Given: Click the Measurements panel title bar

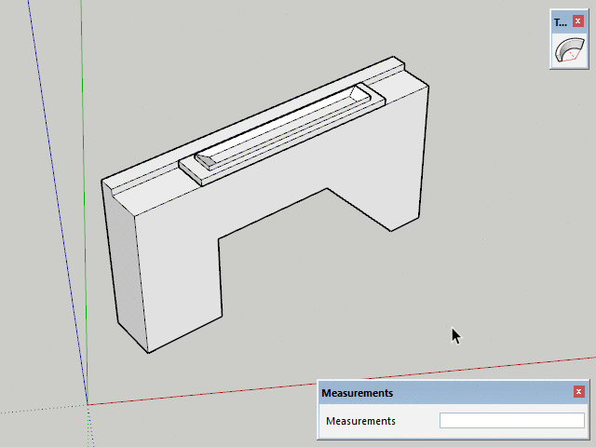Looking at the screenshot, I should click(x=438, y=393).
